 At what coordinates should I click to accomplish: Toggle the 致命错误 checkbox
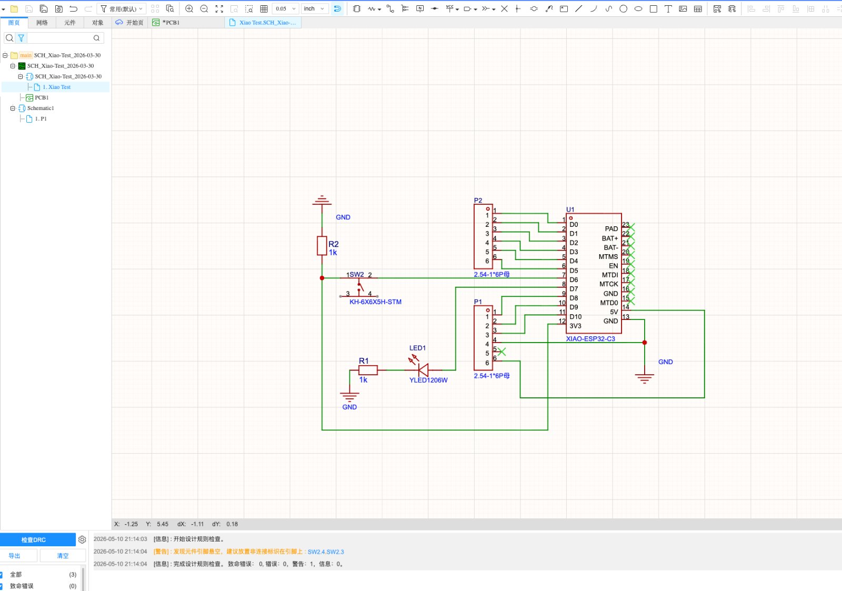[x=1, y=586]
